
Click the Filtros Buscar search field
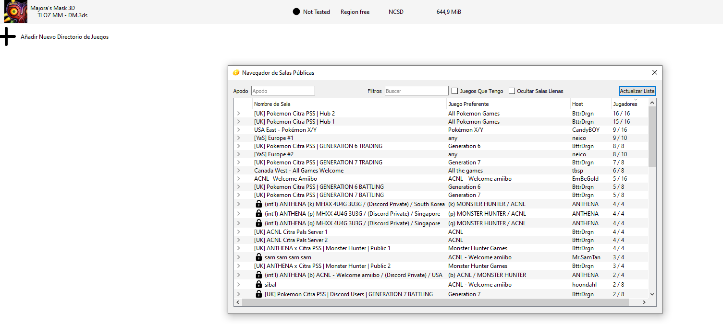(x=417, y=91)
